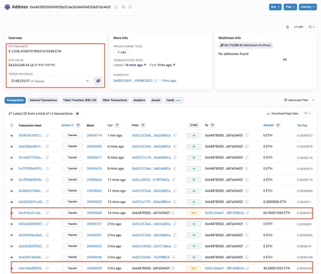Show the address QR code icon
The image size is (321, 274).
(124, 7)
